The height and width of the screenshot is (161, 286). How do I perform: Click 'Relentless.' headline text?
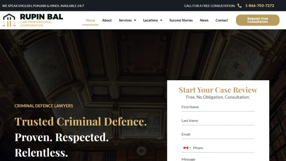41,153
